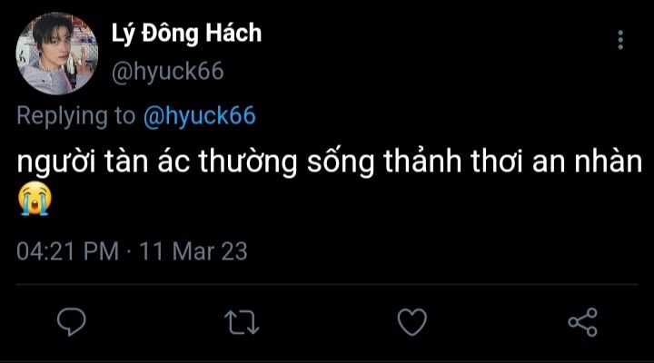Click the "Replying to" label

coord(76,115)
